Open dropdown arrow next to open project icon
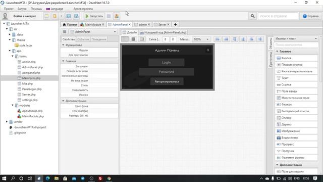 tap(62, 16)
